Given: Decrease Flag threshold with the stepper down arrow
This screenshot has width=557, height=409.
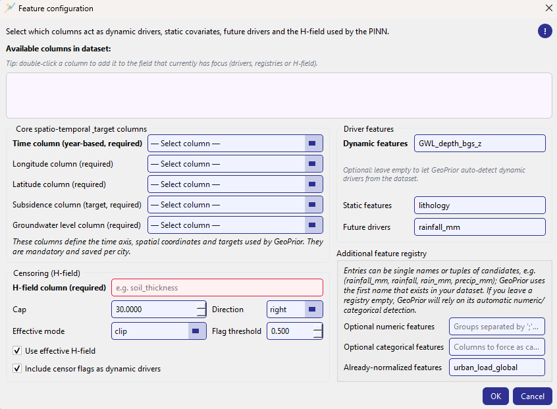Looking at the screenshot, I should tap(319, 335).
